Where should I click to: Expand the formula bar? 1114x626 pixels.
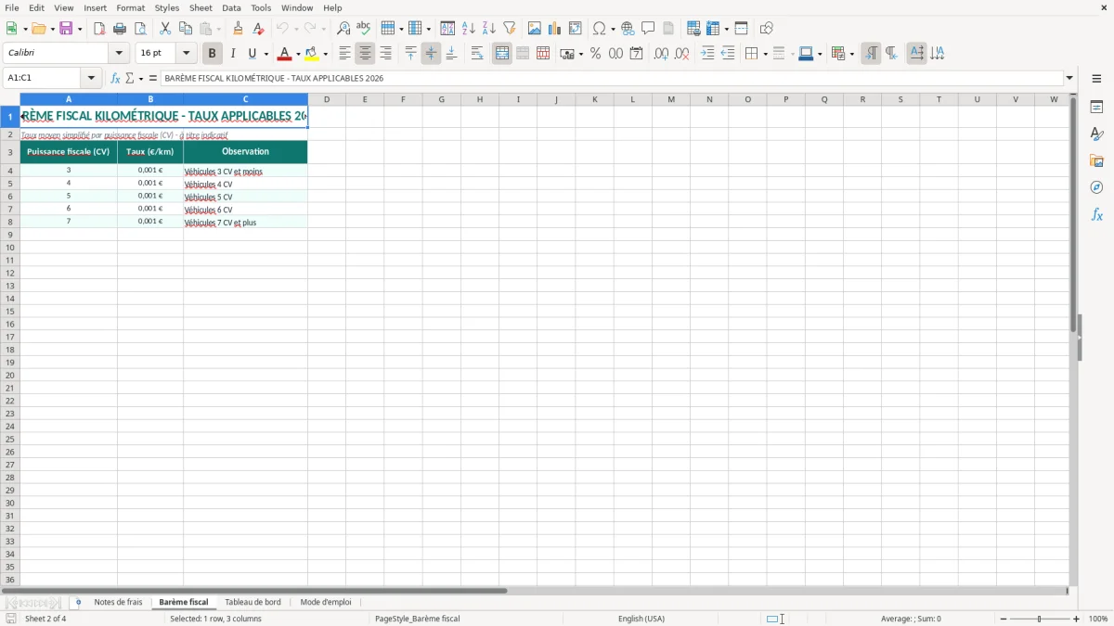tap(1070, 79)
